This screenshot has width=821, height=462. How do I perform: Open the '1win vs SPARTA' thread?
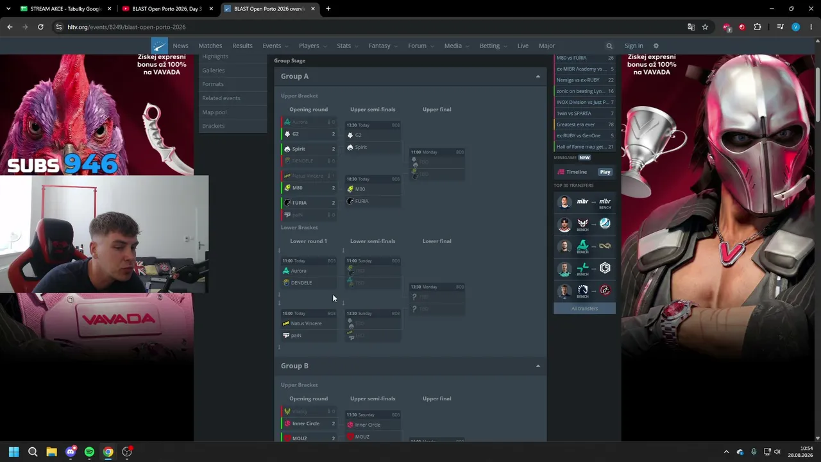point(585,114)
